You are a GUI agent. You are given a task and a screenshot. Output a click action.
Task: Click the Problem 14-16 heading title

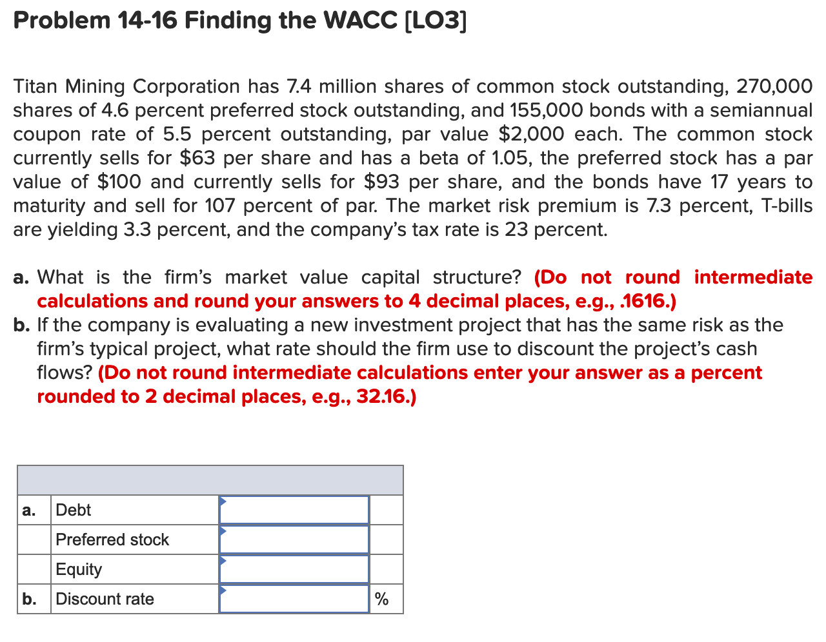239,20
